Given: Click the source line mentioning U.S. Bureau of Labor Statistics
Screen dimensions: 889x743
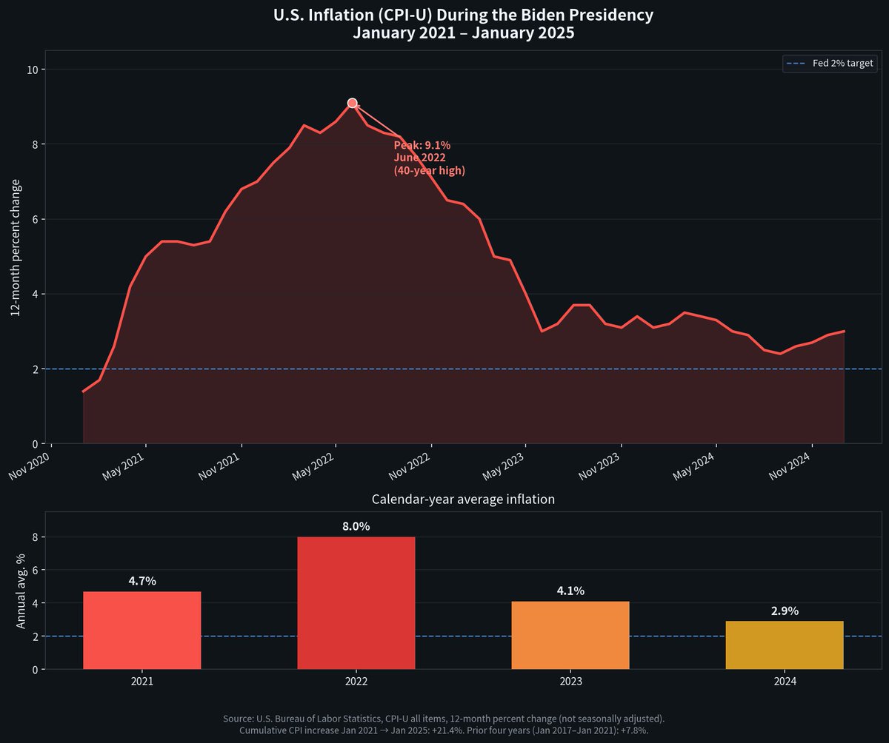Looking at the screenshot, I should (x=444, y=719).
